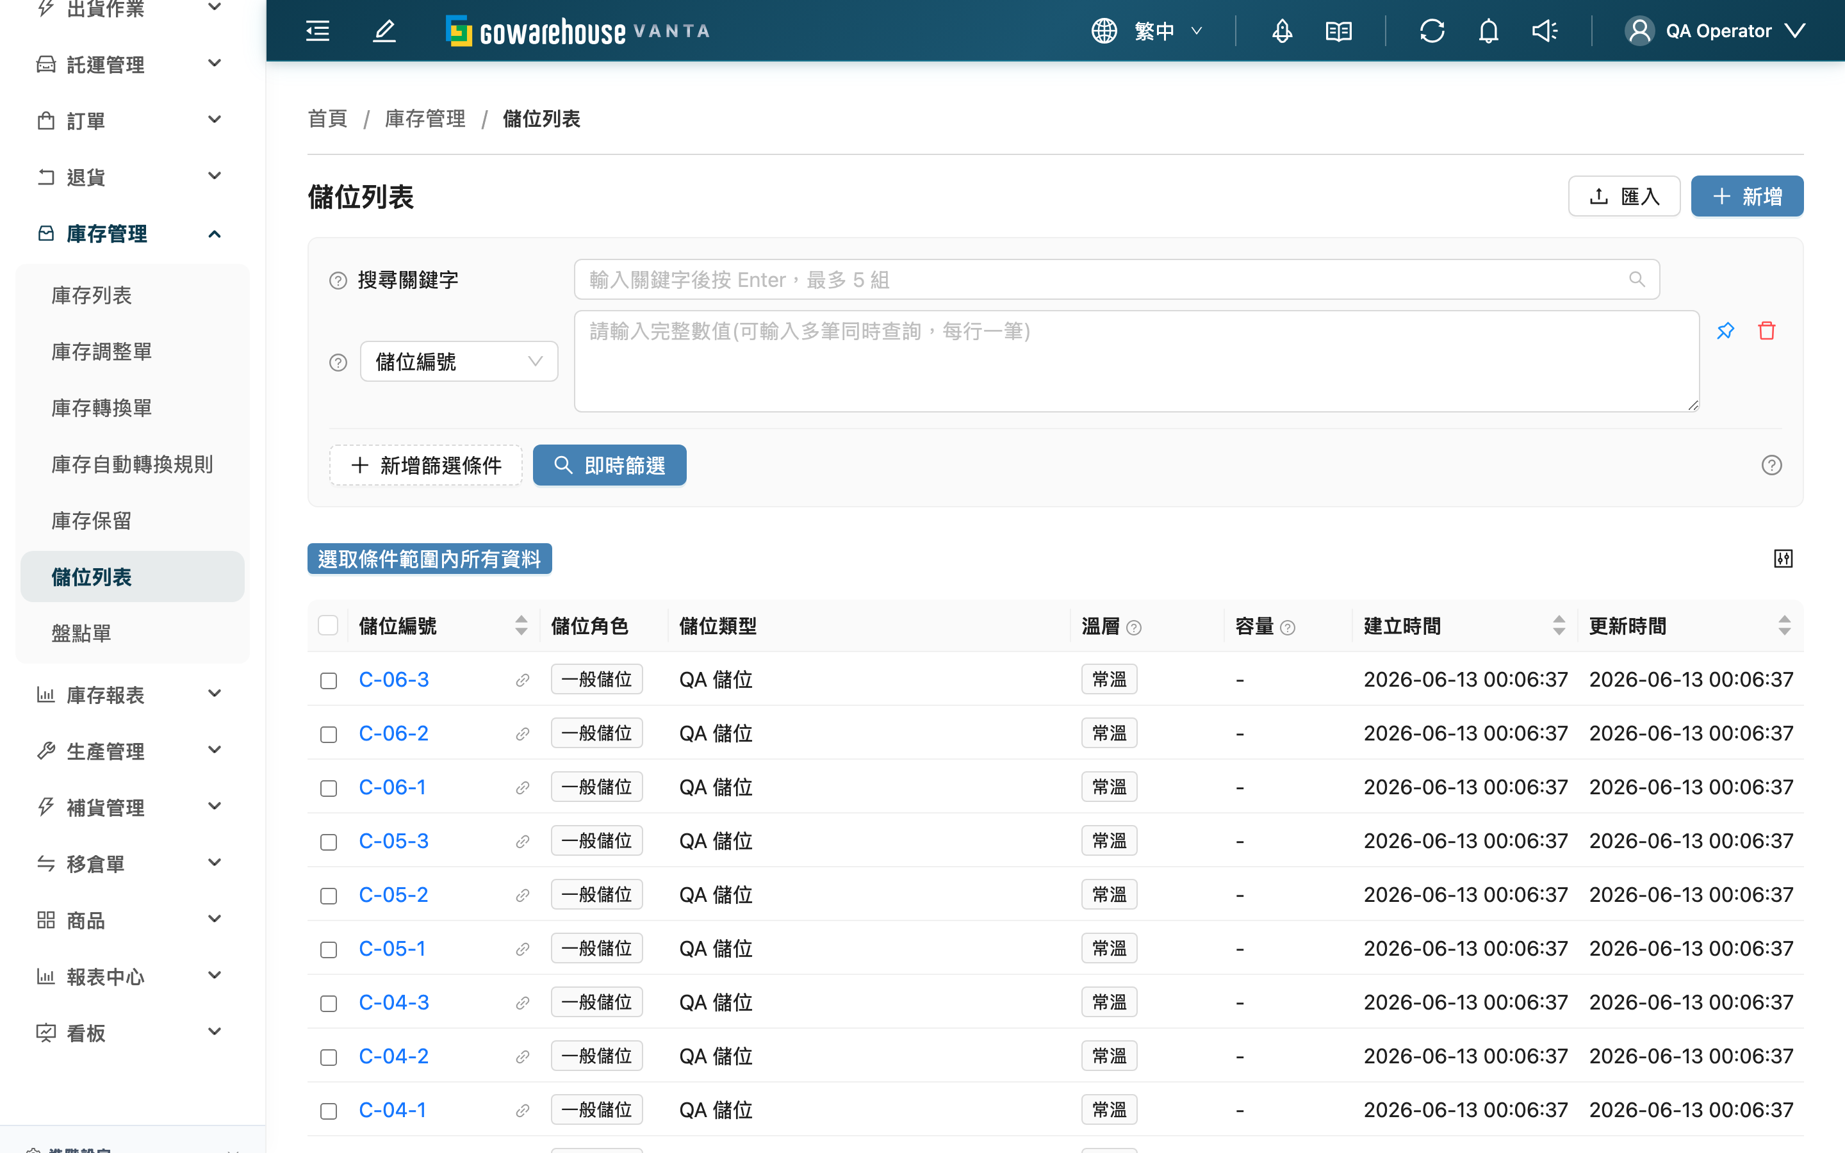Open the C-04-1 location link

tap(392, 1110)
